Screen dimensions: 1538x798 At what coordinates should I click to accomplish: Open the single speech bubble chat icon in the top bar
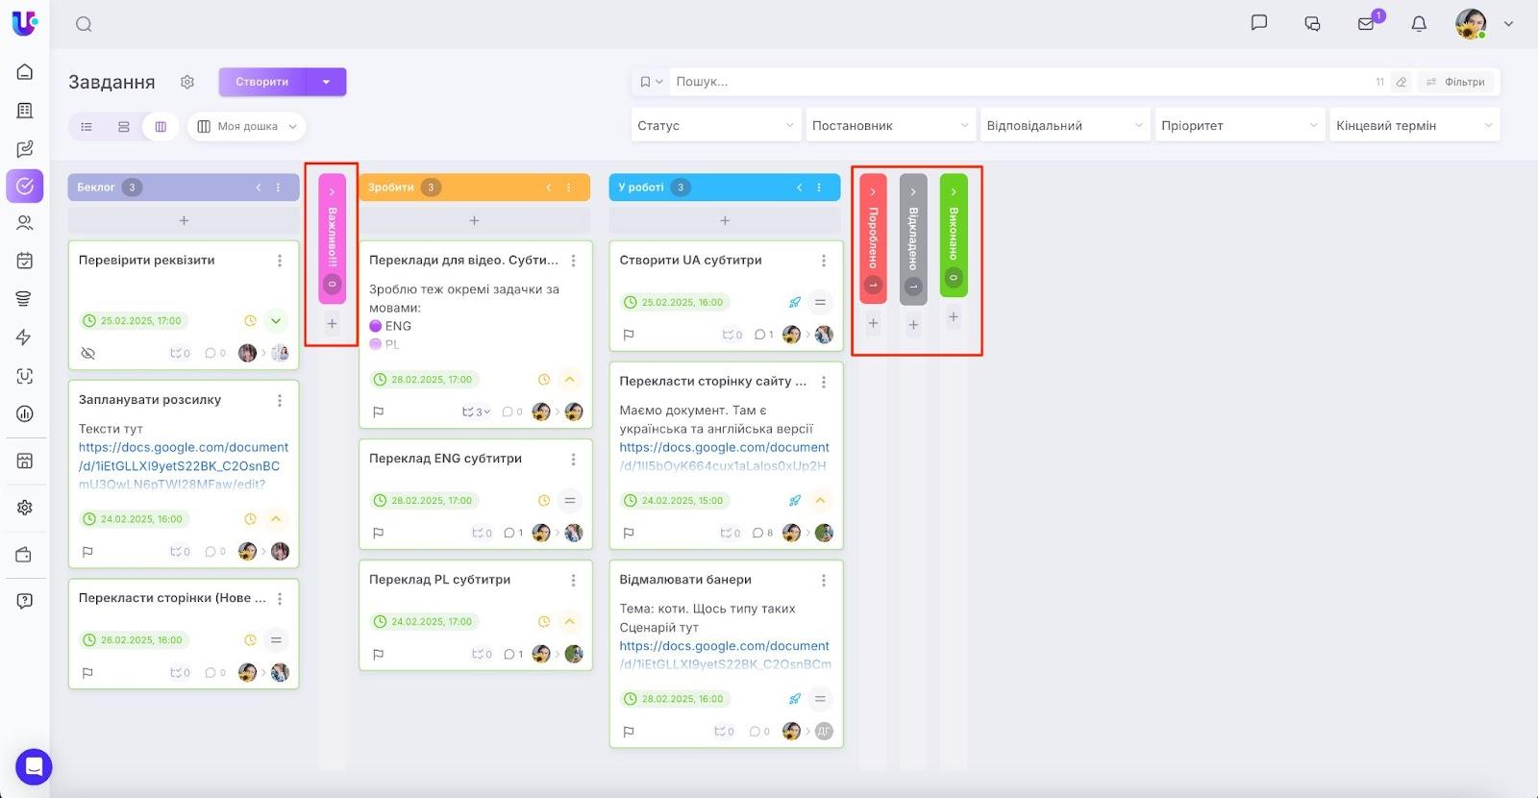[1259, 23]
